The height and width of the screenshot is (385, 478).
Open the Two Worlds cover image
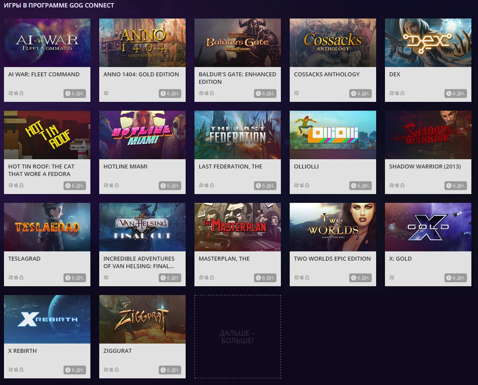333,227
